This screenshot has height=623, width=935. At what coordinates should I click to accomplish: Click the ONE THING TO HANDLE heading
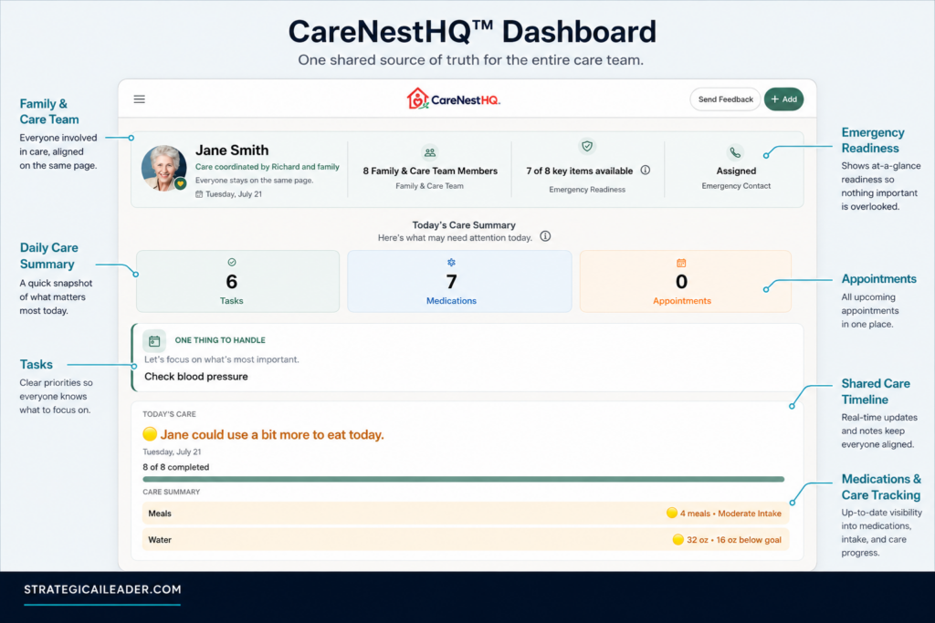coord(220,340)
